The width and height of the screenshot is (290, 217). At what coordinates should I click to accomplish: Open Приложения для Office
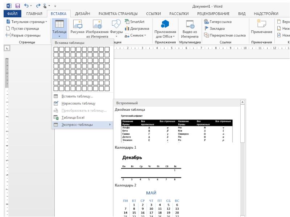pyautogui.click(x=165, y=29)
